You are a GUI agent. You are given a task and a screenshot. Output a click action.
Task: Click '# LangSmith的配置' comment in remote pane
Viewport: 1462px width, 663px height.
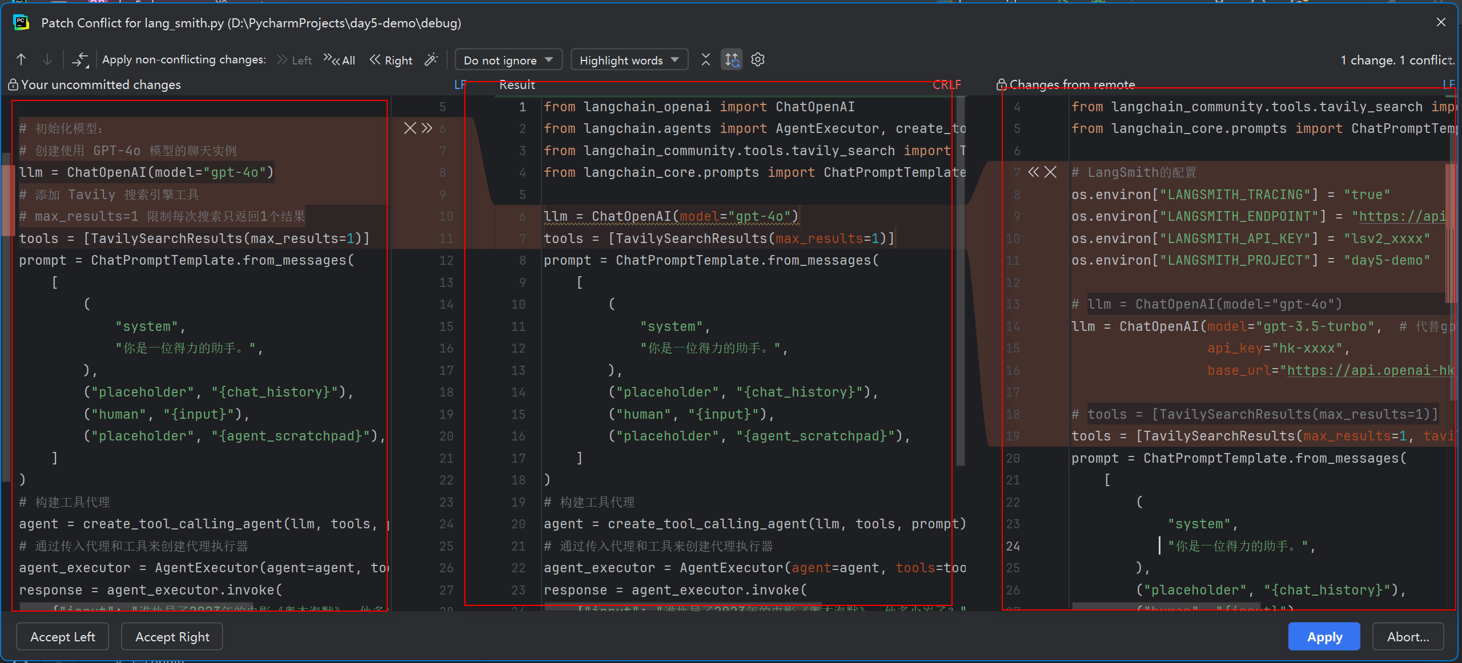click(1134, 172)
